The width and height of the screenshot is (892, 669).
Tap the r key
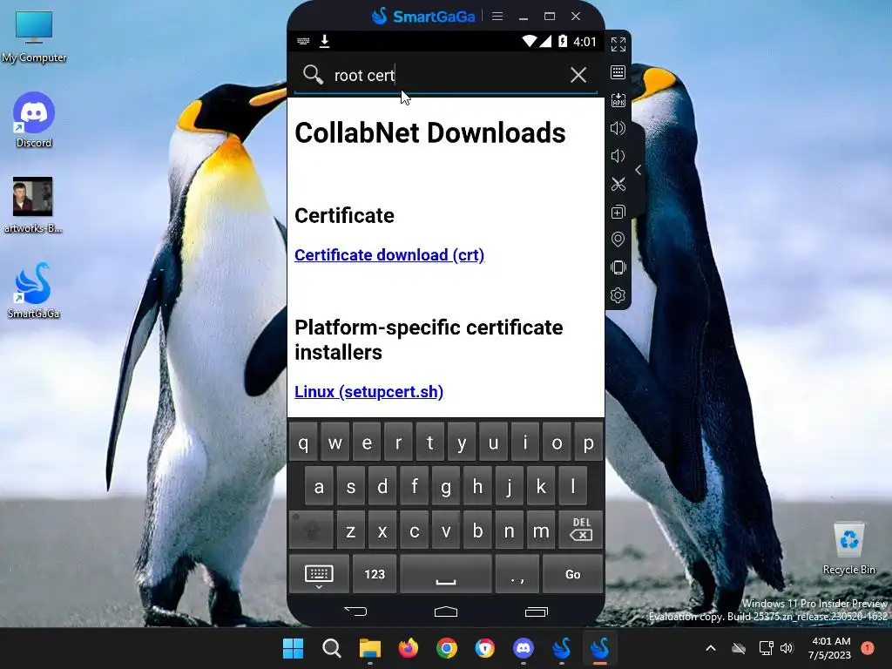[398, 442]
